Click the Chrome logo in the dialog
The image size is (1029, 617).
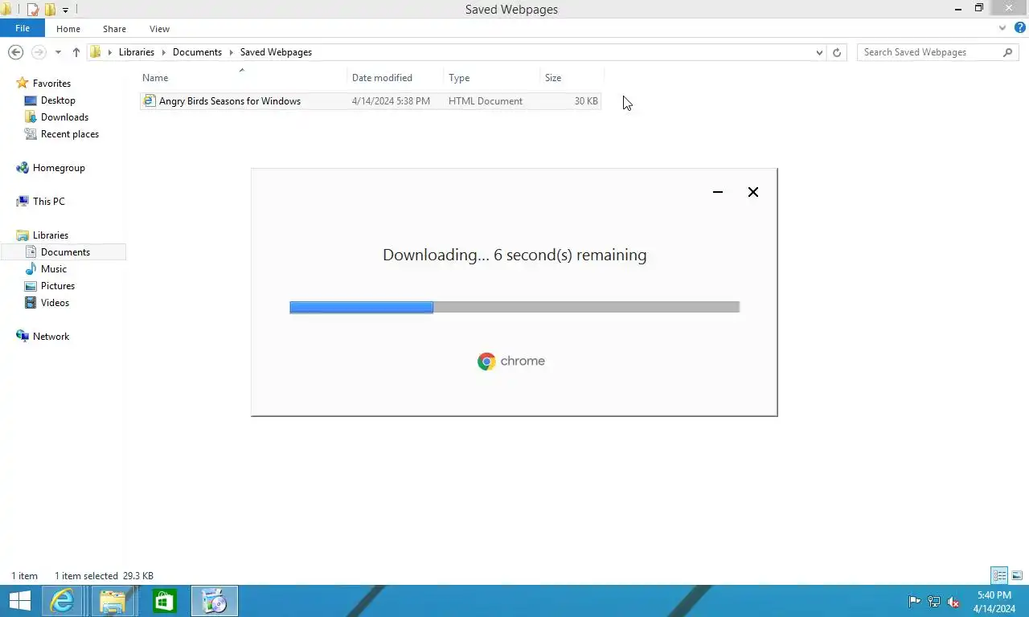pos(486,362)
